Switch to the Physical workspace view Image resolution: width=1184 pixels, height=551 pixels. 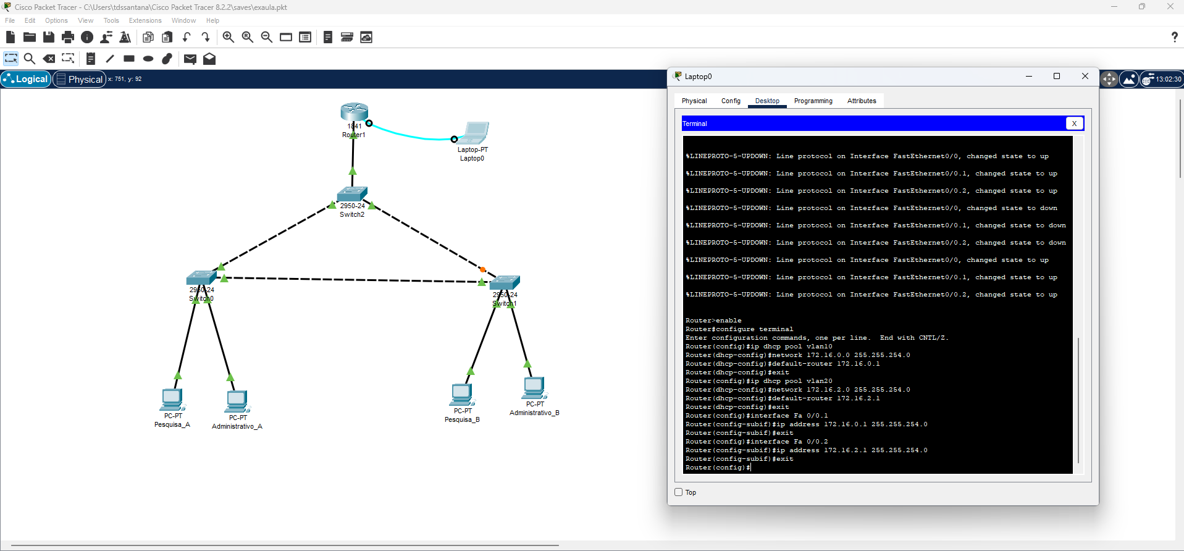[x=80, y=79]
